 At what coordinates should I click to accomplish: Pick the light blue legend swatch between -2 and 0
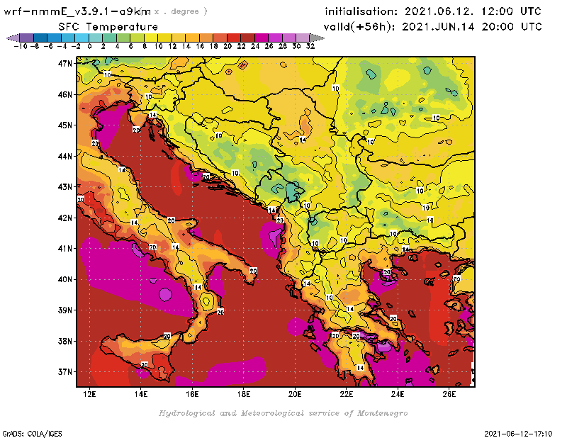coord(82,38)
